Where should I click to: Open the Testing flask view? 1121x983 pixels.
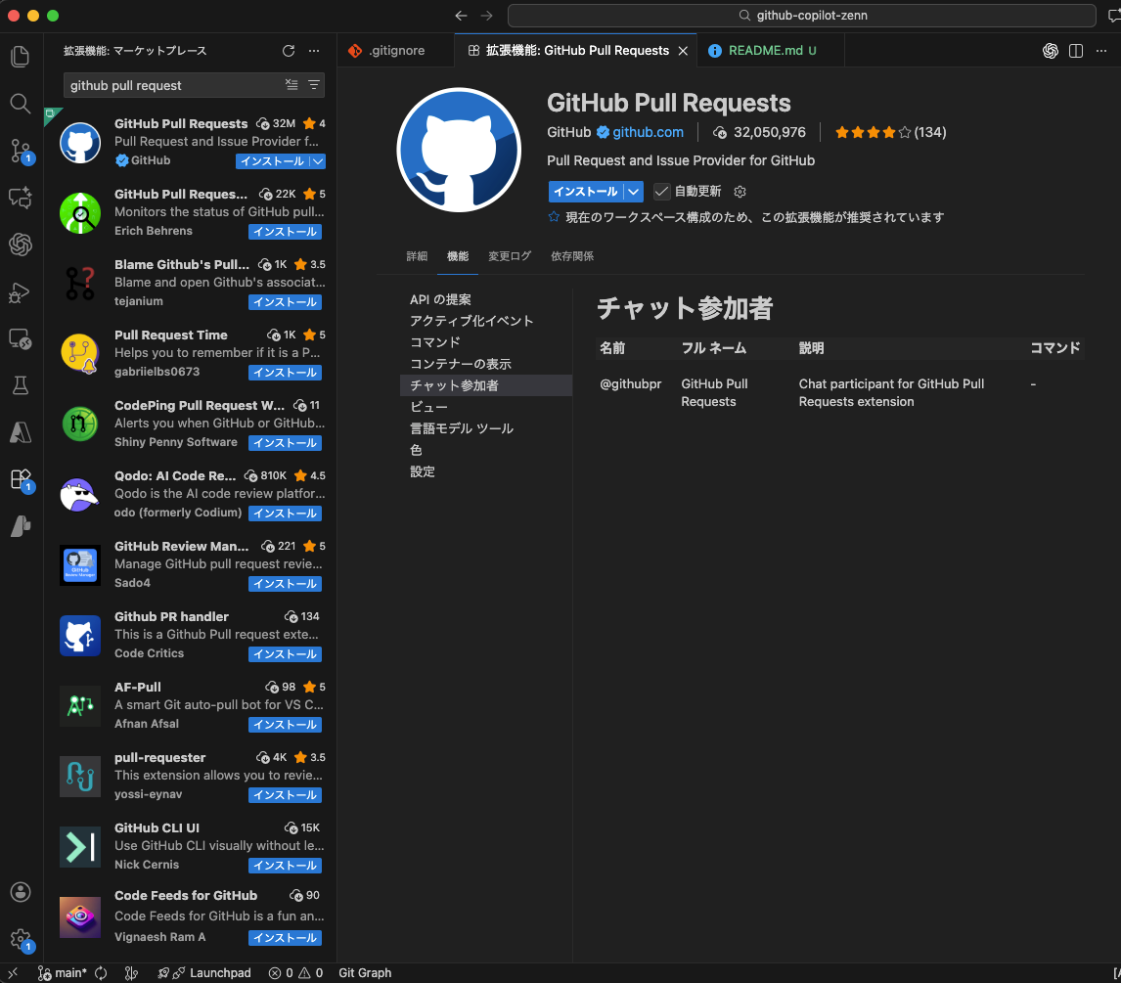(21, 385)
